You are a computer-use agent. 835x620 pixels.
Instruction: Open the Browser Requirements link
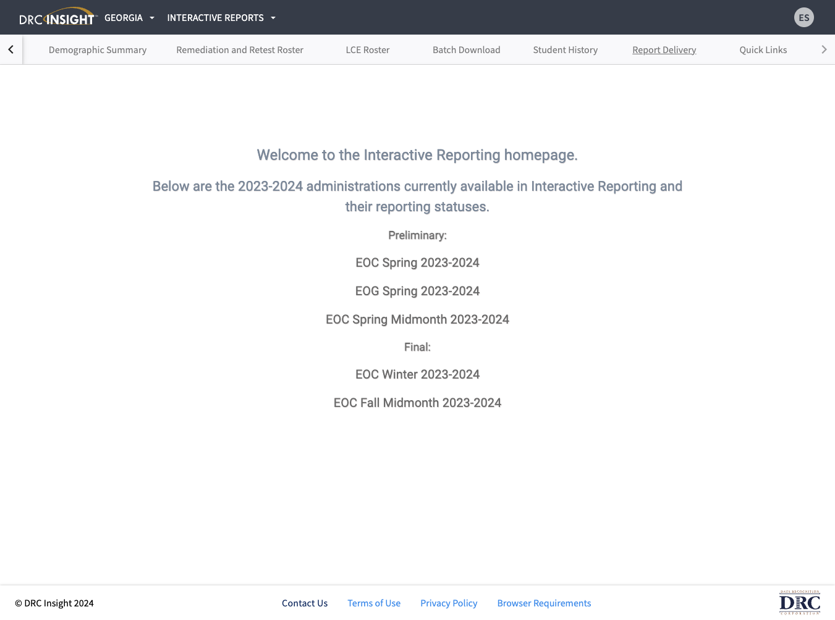click(544, 603)
